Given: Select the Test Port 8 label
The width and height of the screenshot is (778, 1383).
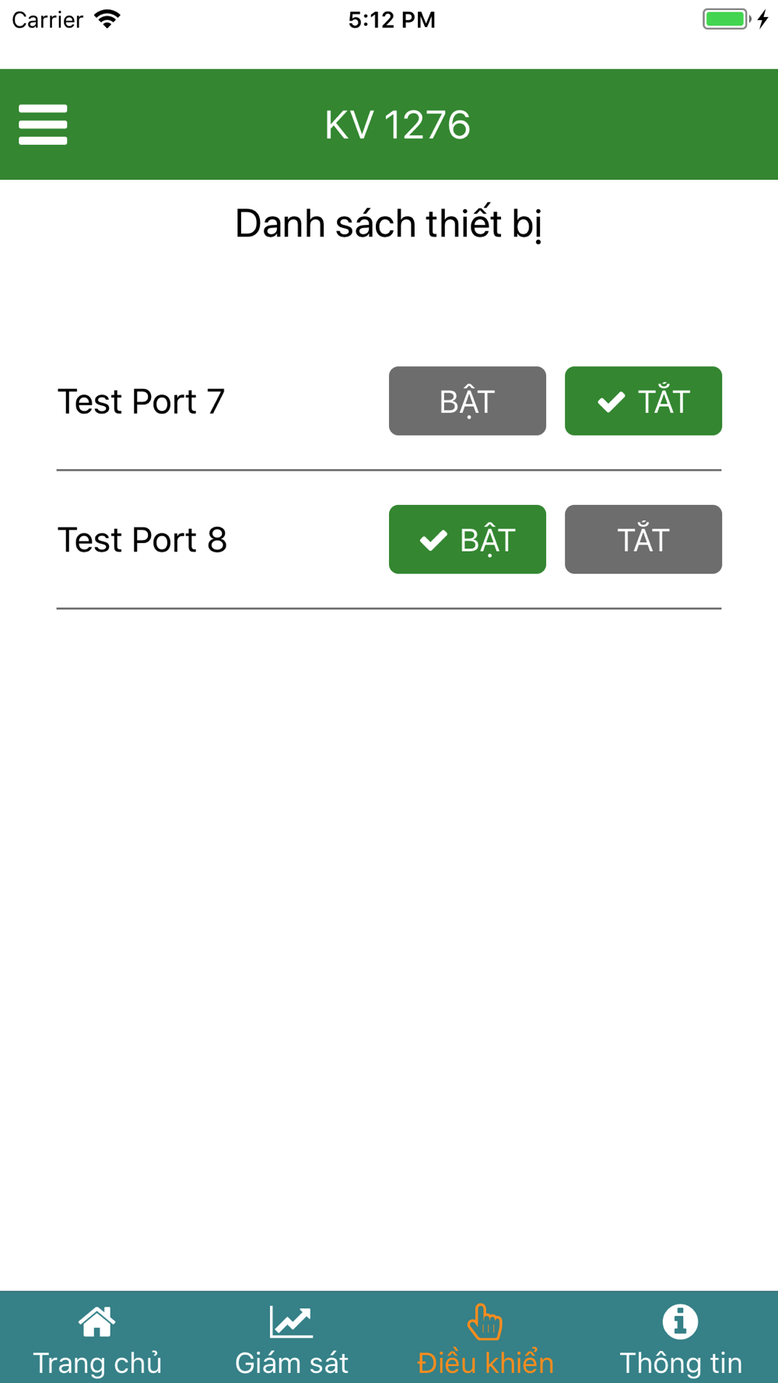Looking at the screenshot, I should (142, 540).
